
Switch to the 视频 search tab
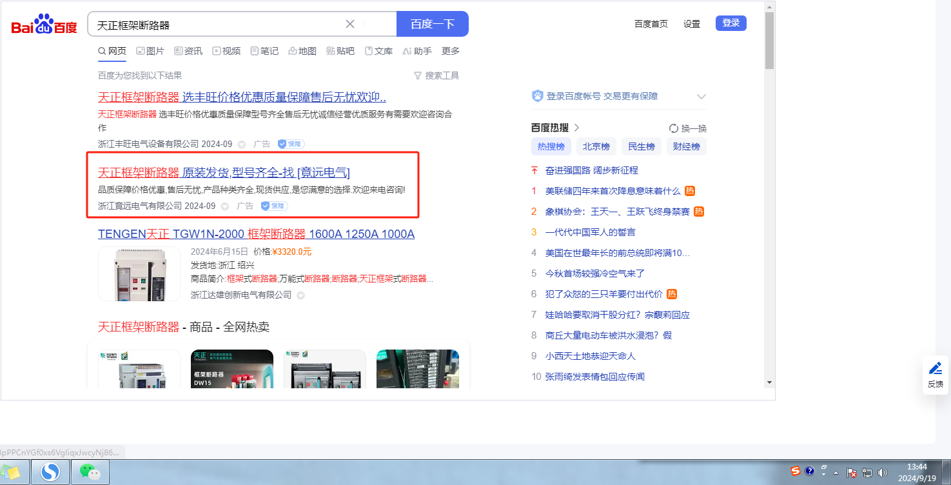[x=226, y=51]
